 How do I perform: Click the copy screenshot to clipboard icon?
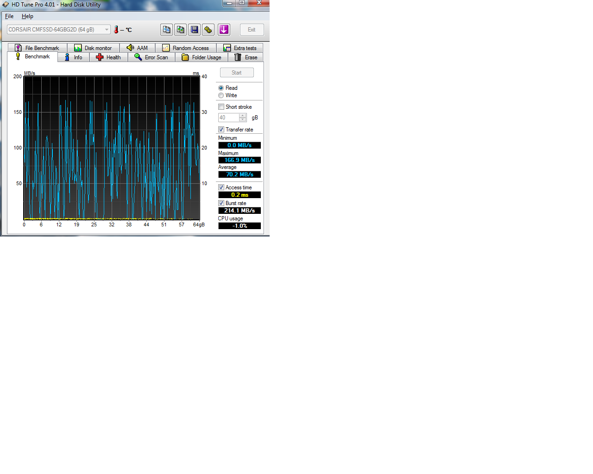point(181,30)
